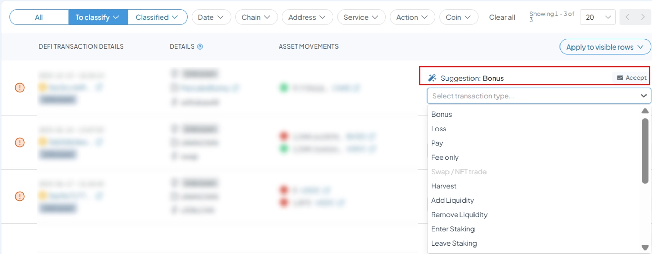Click the suggestion magic wand icon
Viewport: 652px width, 254px height.
click(432, 78)
